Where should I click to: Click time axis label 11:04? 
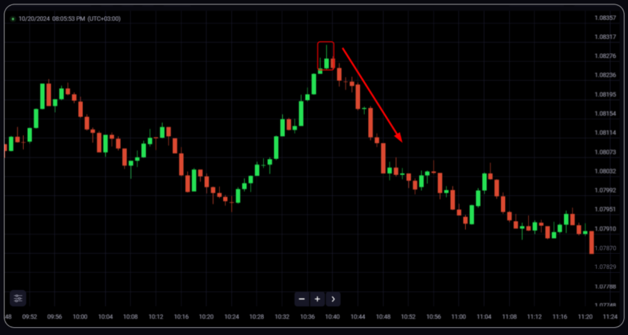[484, 317]
